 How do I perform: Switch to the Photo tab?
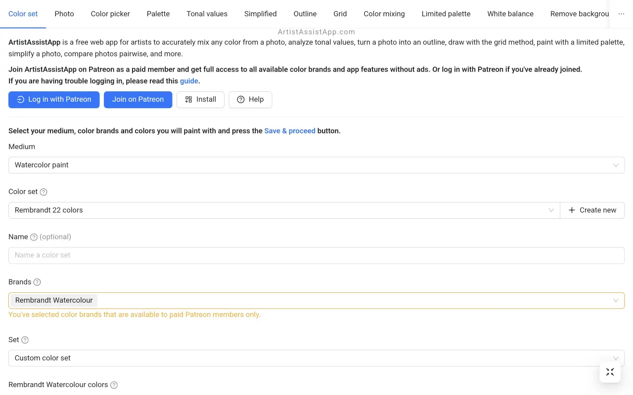tap(64, 14)
